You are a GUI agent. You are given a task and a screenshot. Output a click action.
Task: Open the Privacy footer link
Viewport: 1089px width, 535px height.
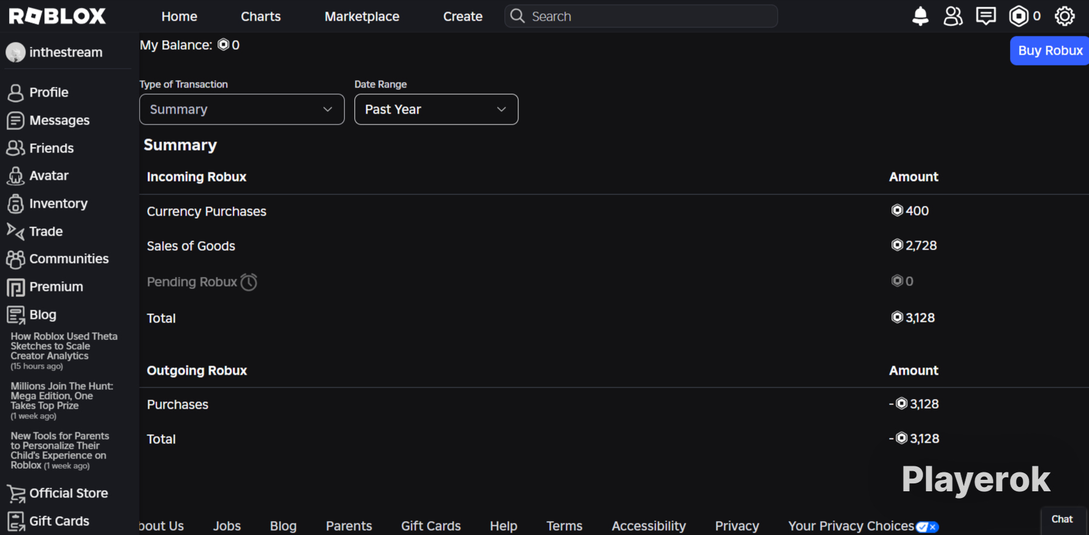[737, 526]
